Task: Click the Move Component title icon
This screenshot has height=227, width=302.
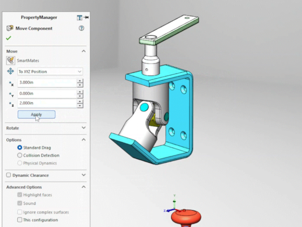Action: pos(10,28)
